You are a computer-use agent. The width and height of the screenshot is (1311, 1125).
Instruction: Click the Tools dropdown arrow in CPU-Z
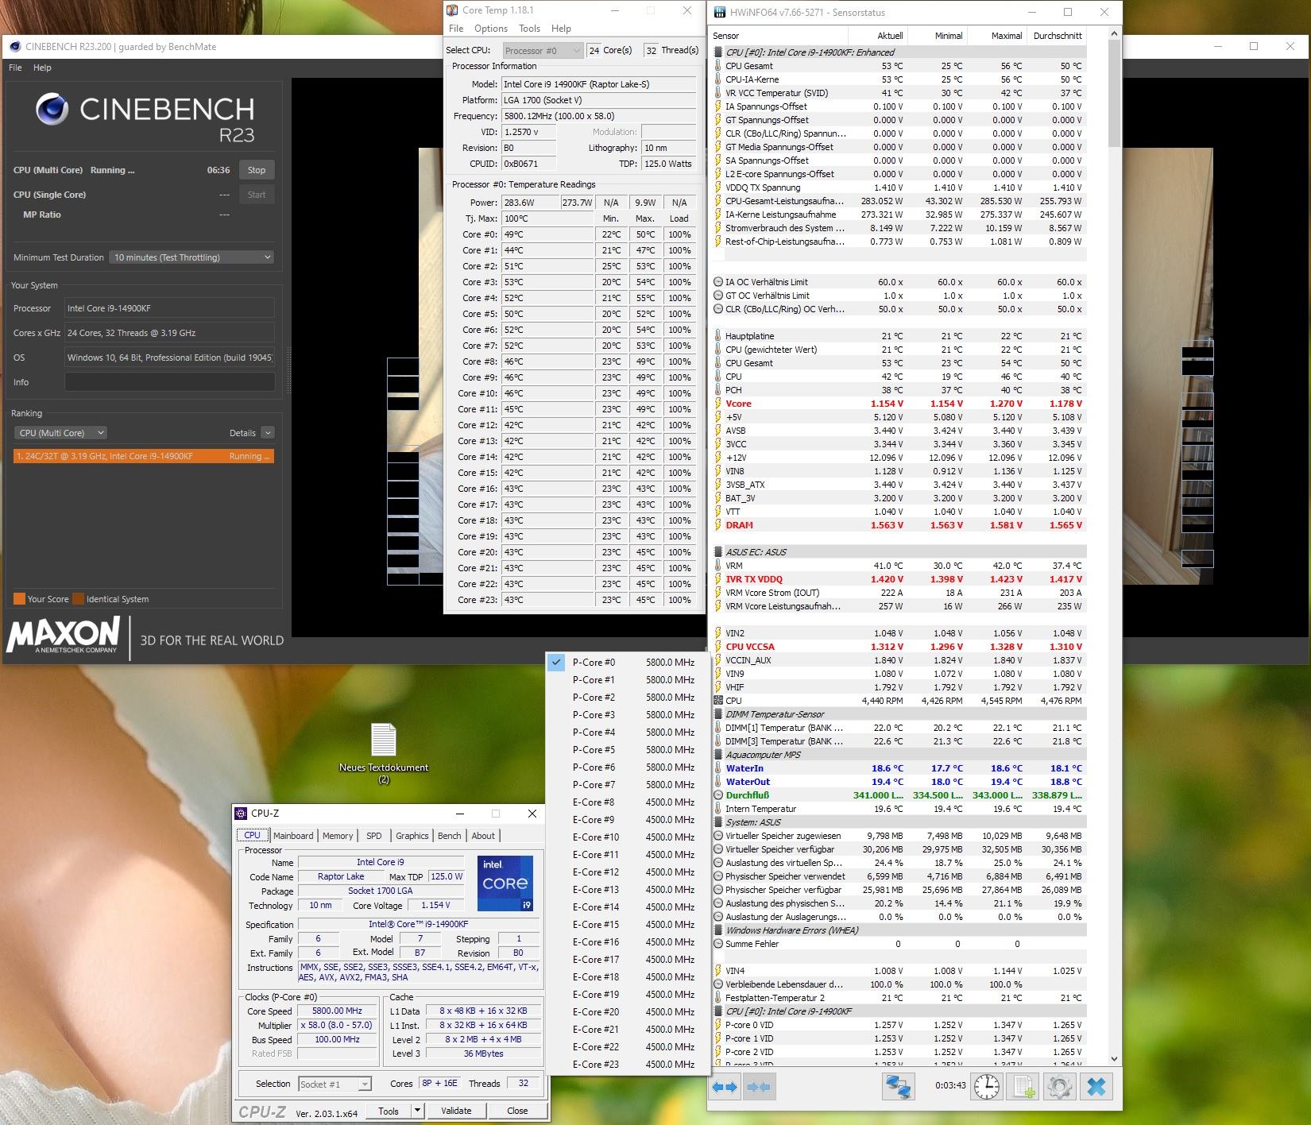[418, 1111]
